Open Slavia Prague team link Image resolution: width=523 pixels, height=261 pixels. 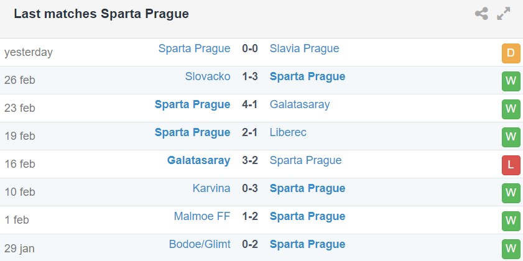tap(304, 48)
